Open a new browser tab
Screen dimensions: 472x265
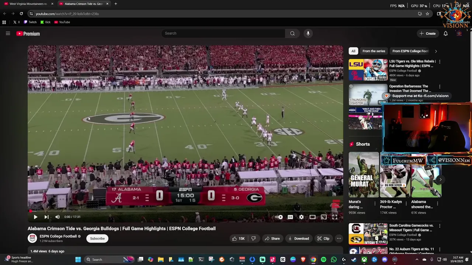116,4
